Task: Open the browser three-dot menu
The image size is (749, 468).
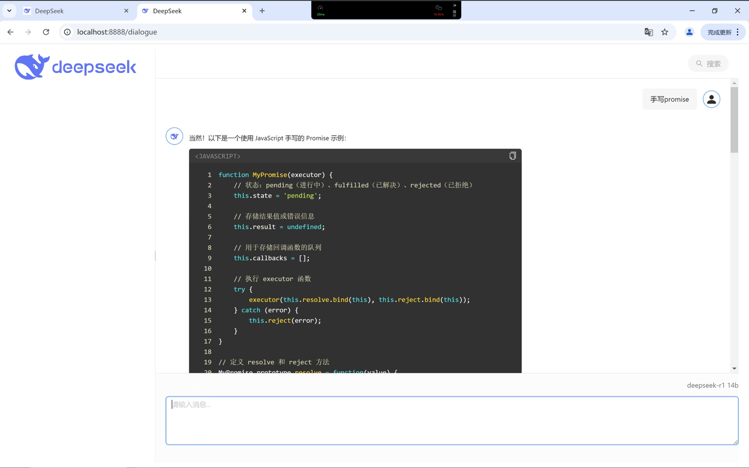Action: [738, 32]
